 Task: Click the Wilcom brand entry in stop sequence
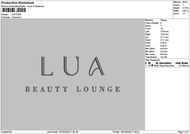point(185,65)
